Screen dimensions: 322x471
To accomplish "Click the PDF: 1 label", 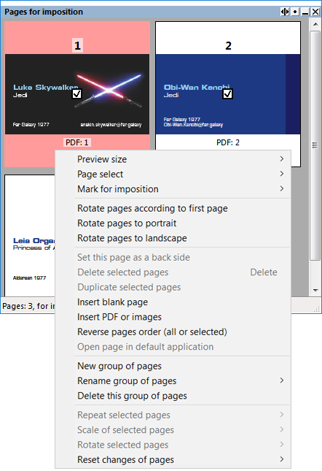I will point(77,142).
